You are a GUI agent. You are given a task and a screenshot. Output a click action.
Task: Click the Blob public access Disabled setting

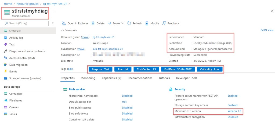127,108
